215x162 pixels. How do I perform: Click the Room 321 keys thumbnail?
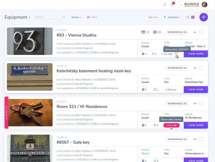coord(30,112)
